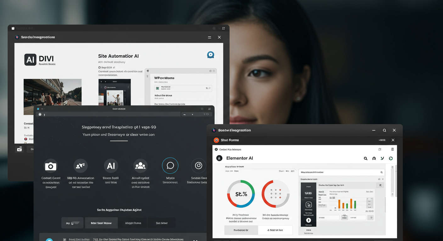The image size is (443, 241).
Task: Open the people group automation icon
Action: coord(140,166)
